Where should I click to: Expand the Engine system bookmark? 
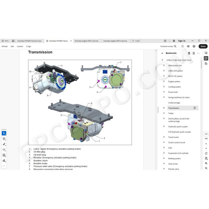164,81
